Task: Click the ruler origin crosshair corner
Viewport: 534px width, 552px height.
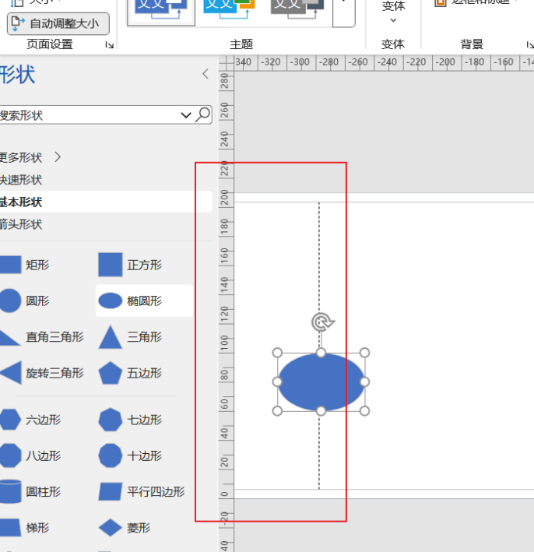Action: 226,63
